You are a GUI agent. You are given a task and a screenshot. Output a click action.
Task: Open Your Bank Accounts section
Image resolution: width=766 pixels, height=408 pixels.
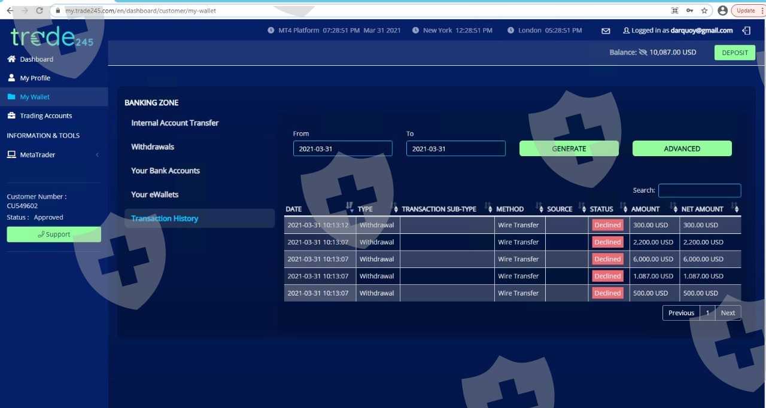165,170
